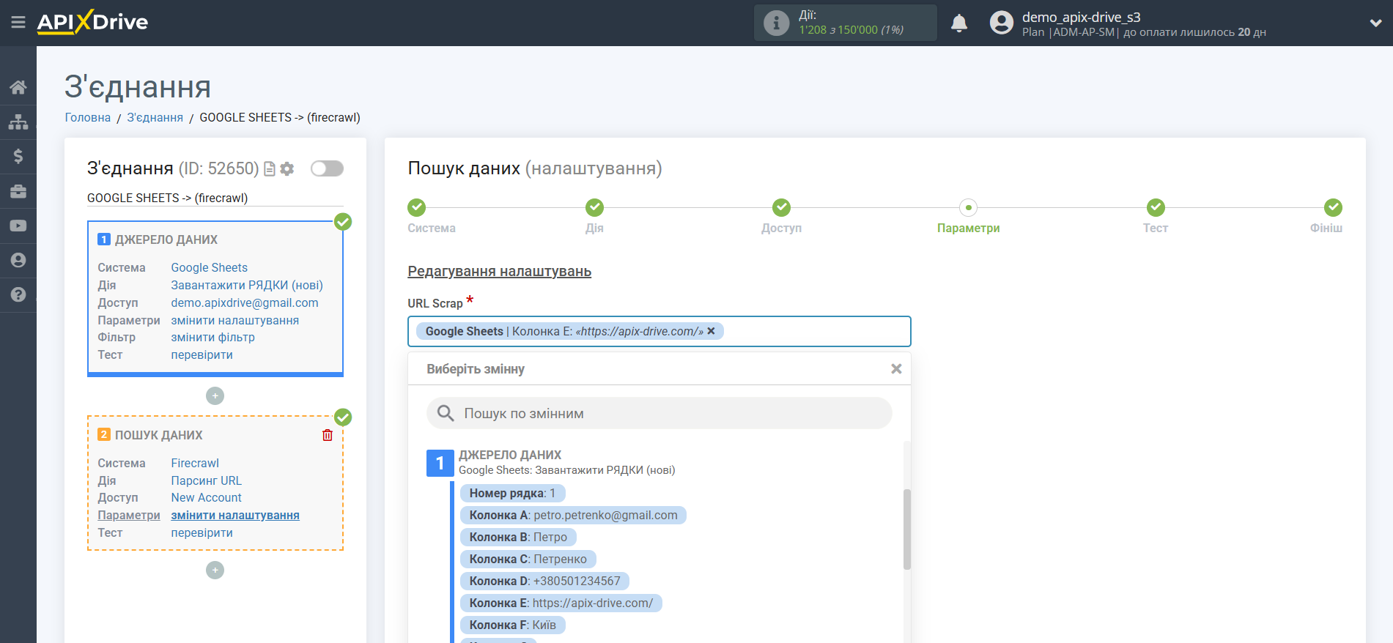1393x643 pixels.
Task: Click the actions usage counter
Action: [x=851, y=30]
